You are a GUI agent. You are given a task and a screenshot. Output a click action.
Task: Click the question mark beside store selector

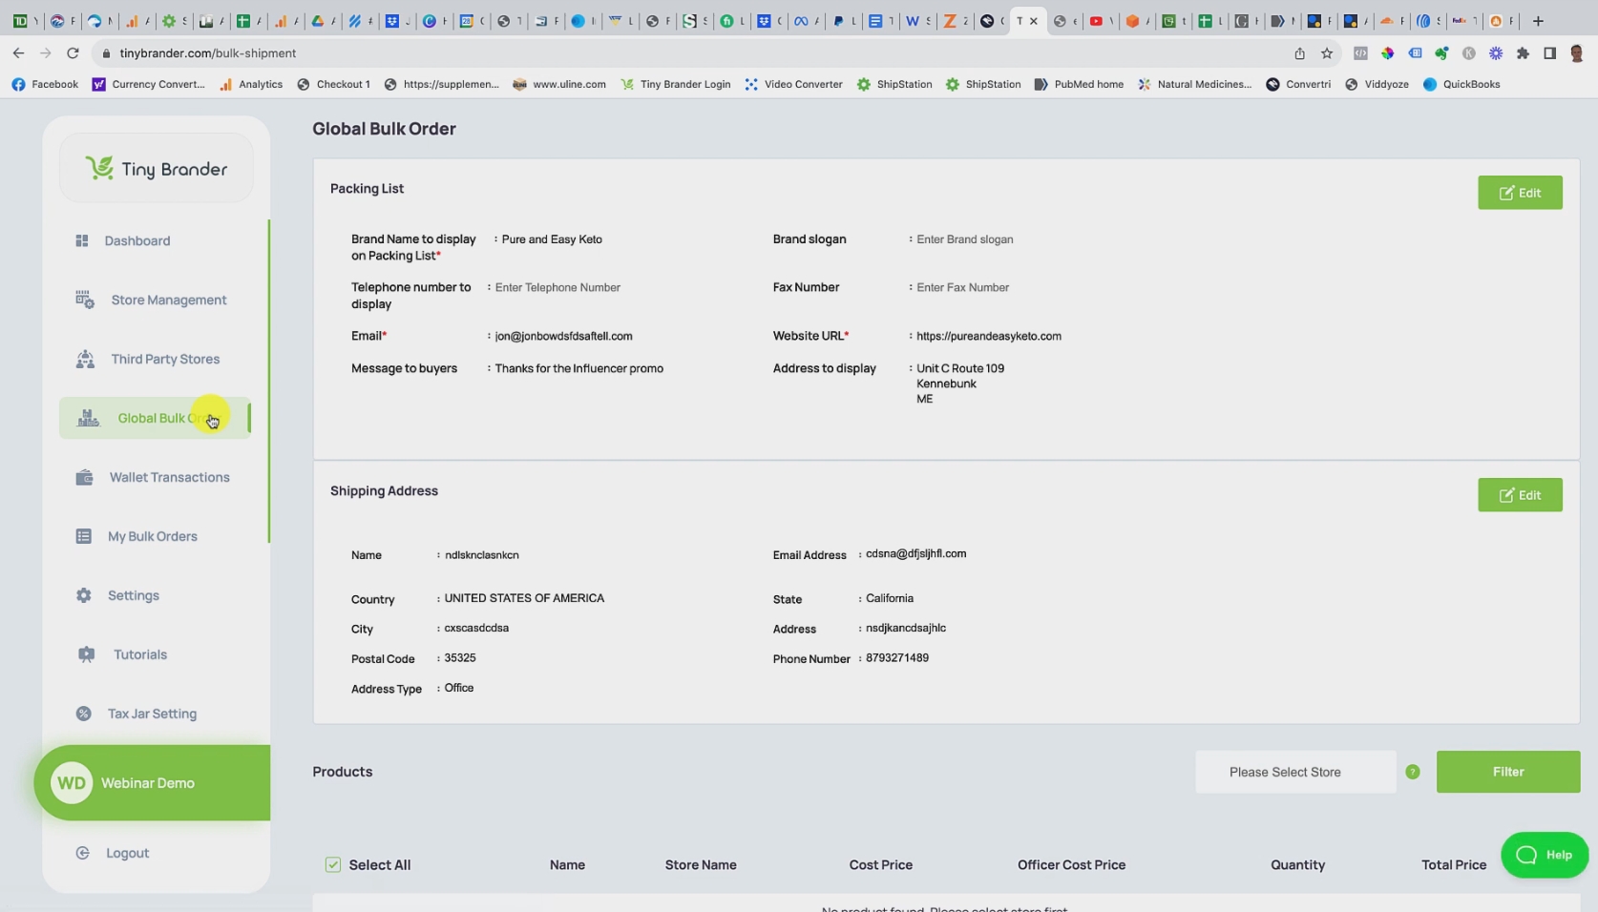point(1413,772)
